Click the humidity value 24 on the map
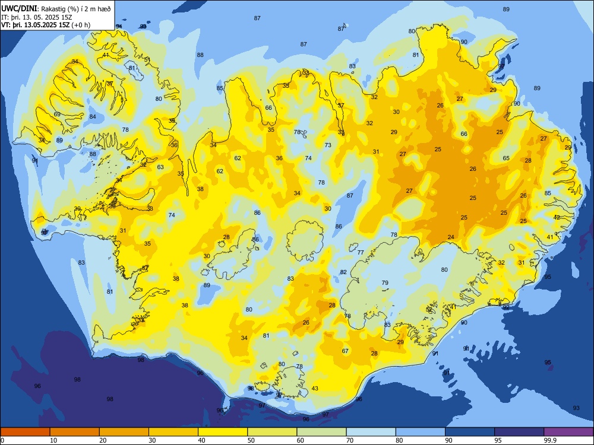Image resolution: width=594 pixels, height=445 pixels. (x=451, y=237)
